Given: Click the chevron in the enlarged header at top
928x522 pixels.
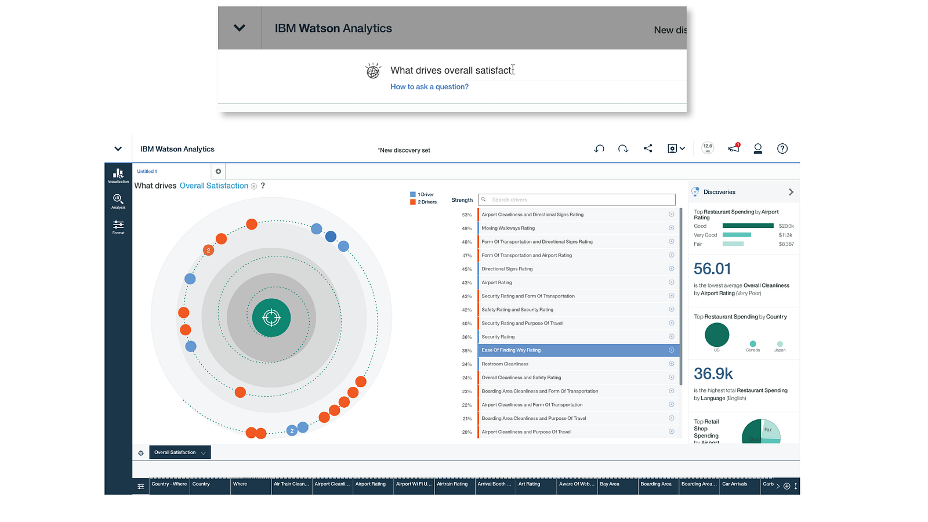Looking at the screenshot, I should [240, 28].
